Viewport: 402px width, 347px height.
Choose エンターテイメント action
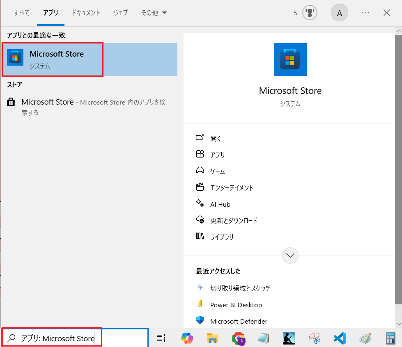[232, 188]
